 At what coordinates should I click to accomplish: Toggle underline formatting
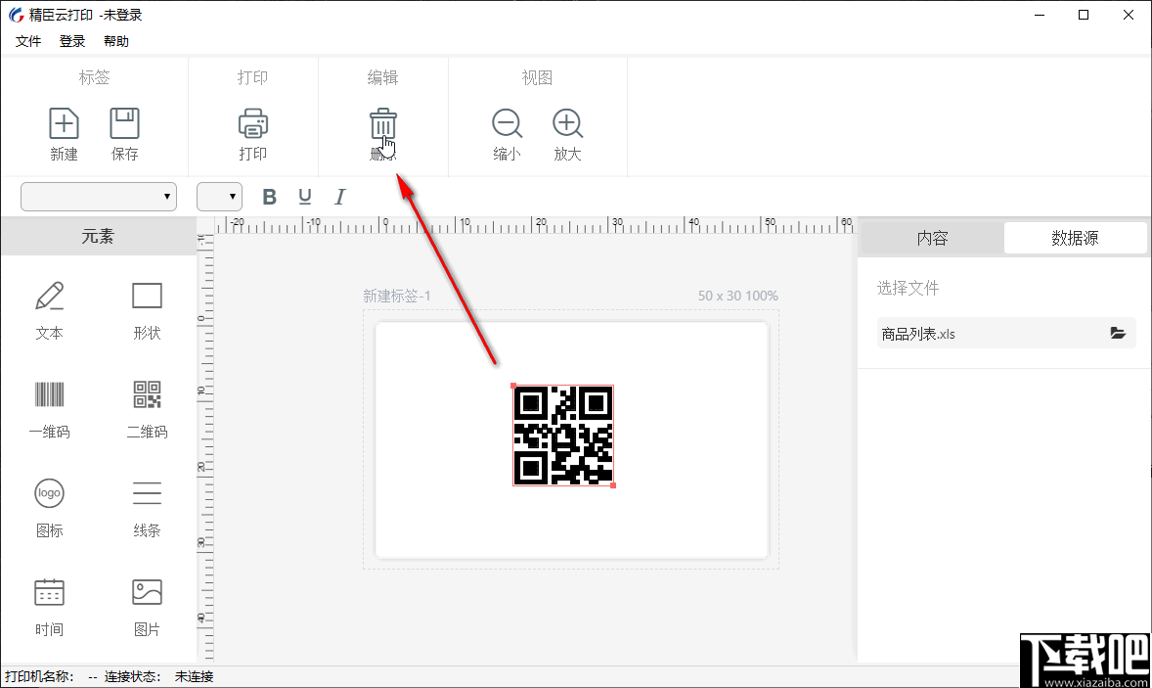pyautogui.click(x=304, y=196)
